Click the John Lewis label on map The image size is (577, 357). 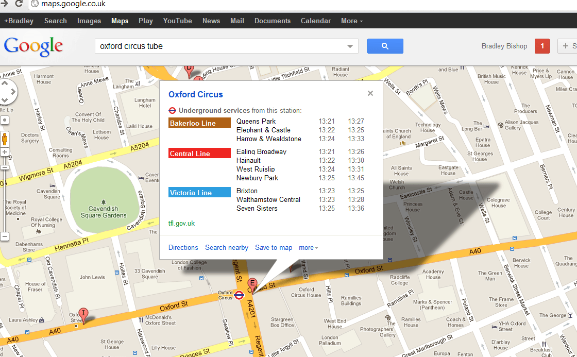point(92,277)
